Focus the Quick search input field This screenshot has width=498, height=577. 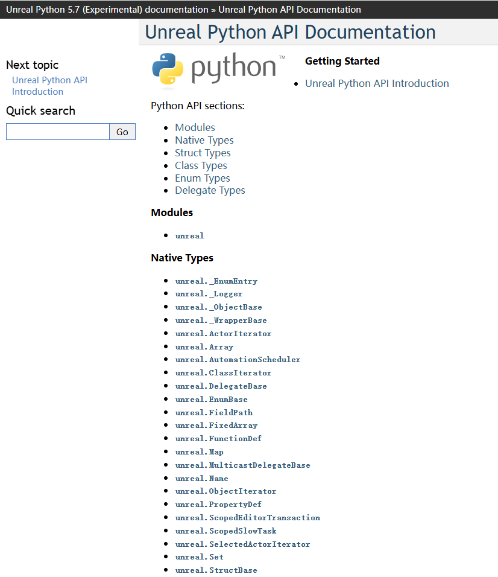[58, 132]
